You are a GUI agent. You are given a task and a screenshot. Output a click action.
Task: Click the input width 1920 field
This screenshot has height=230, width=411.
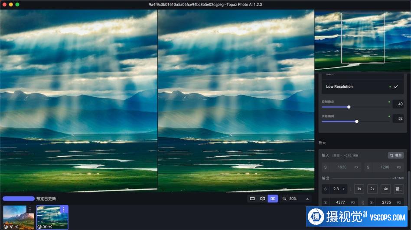(342, 167)
